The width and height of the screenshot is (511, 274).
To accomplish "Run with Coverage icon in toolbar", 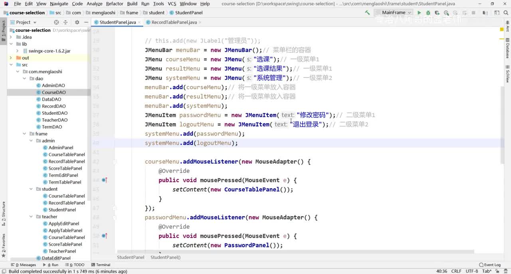I will [x=437, y=13].
